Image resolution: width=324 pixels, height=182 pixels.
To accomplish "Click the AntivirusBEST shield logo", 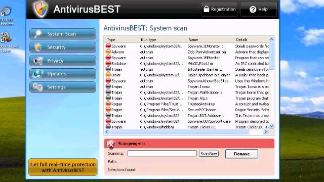I will pyautogui.click(x=40, y=9).
